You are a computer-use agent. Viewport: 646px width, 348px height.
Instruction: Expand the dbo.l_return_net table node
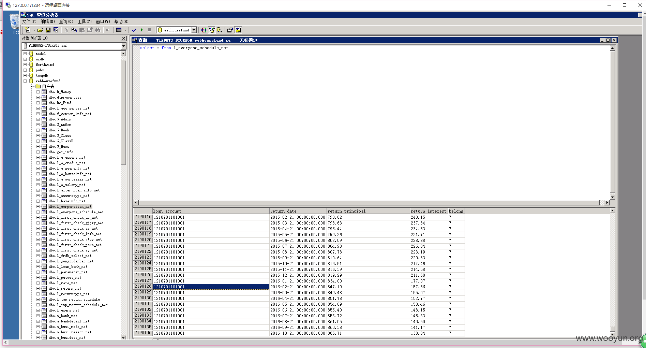38,288
